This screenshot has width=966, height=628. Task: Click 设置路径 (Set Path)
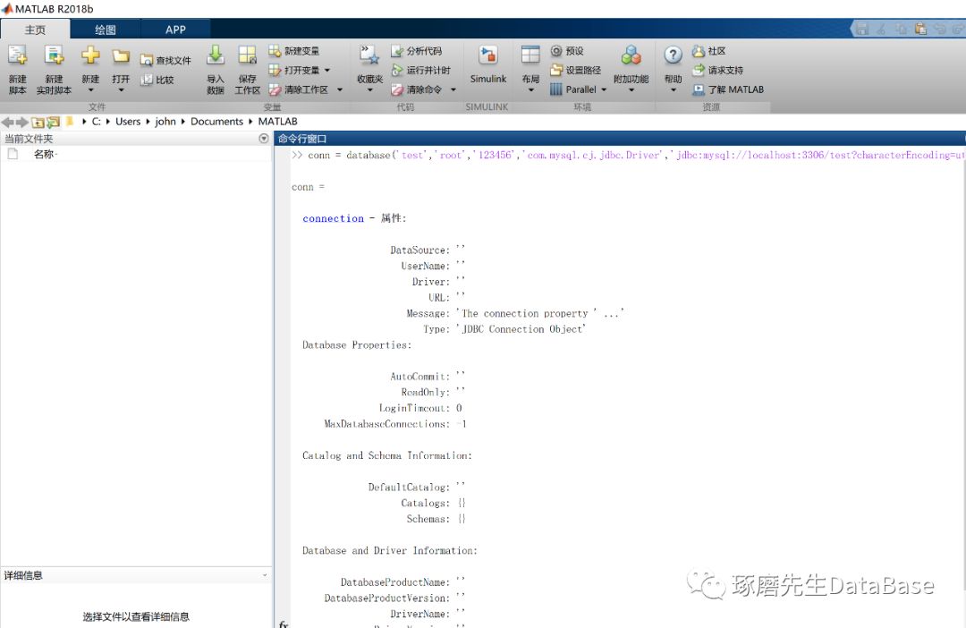pyautogui.click(x=575, y=71)
